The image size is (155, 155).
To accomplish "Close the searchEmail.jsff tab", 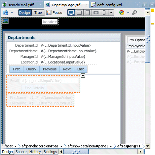I will [x=41, y=5].
